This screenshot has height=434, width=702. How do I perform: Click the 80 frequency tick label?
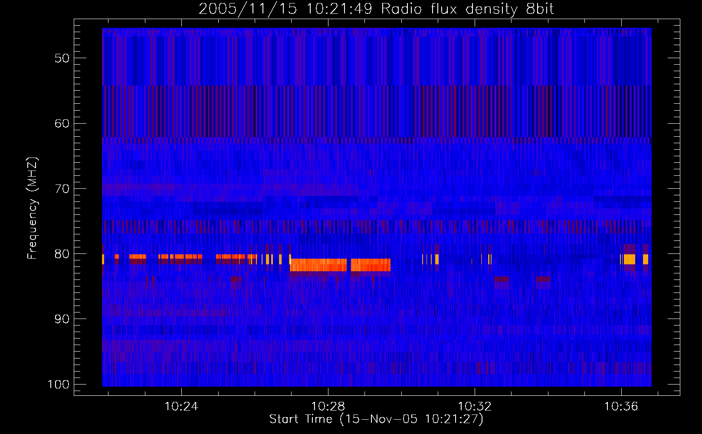(x=62, y=254)
